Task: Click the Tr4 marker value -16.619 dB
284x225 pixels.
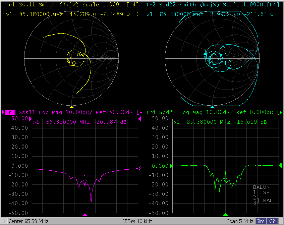Action: click(250, 122)
